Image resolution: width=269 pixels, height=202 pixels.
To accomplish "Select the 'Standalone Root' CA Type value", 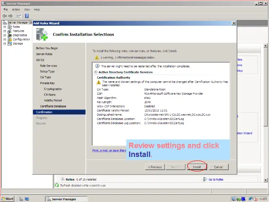I will point(155,90).
